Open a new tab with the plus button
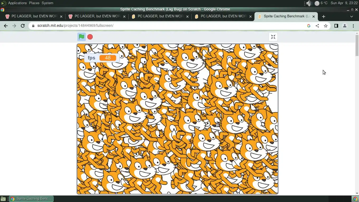Image resolution: width=359 pixels, height=202 pixels. (x=324, y=16)
